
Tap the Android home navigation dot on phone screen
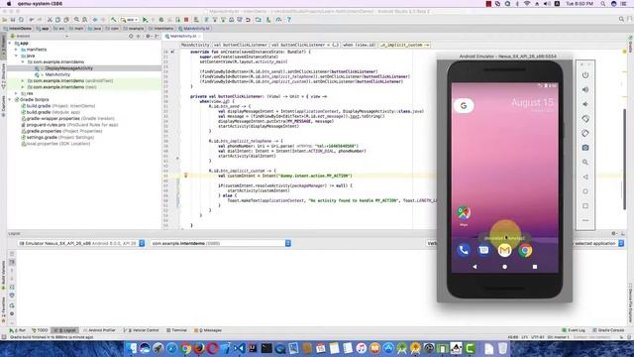click(x=504, y=267)
